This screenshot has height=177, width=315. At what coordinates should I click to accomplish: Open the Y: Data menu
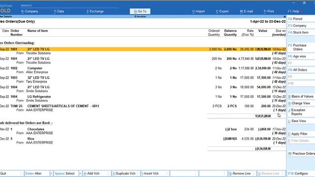pos(59,11)
